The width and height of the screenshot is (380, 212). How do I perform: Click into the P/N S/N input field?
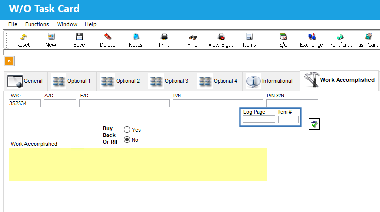point(292,103)
